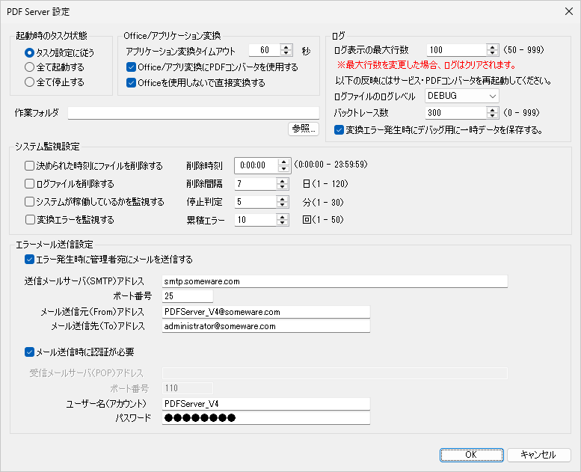The image size is (581, 472).
Task: Select the 全て停止する radio button
Action: click(29, 82)
